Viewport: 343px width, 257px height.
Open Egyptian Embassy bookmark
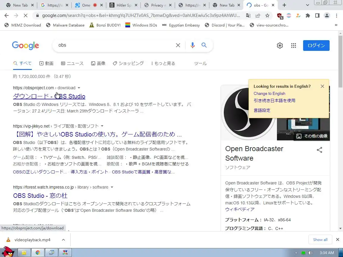181,25
